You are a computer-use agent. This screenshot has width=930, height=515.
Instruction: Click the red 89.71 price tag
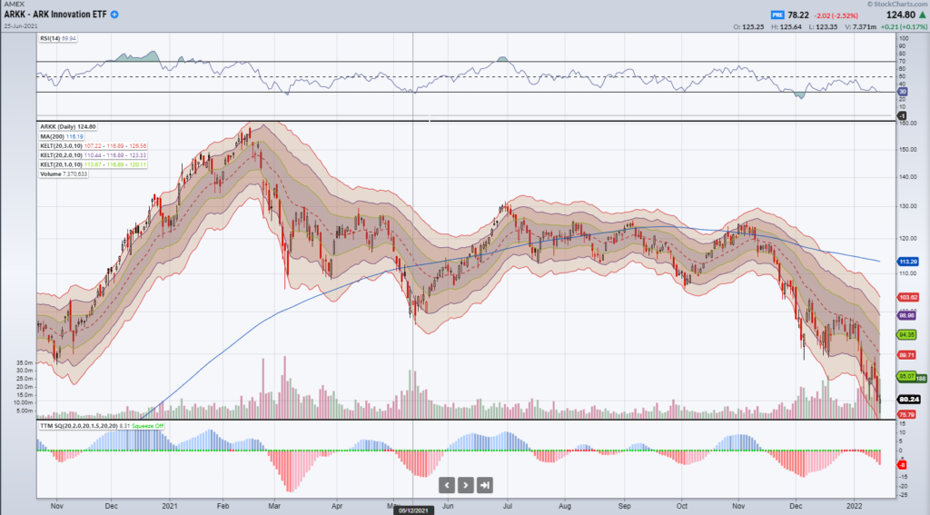click(907, 355)
